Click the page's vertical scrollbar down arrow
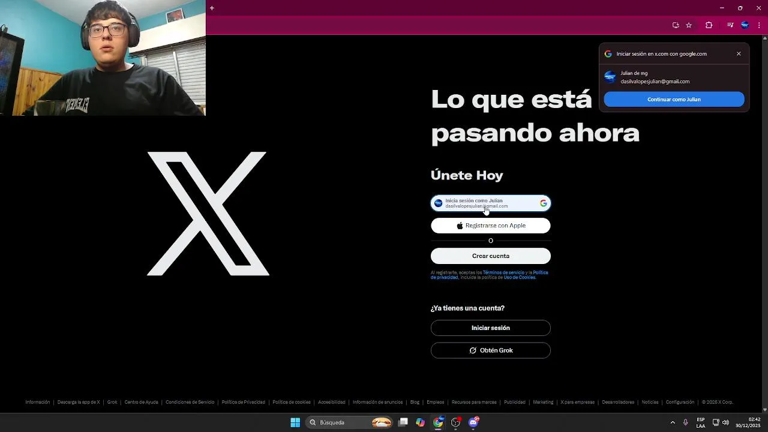 pos(764,409)
